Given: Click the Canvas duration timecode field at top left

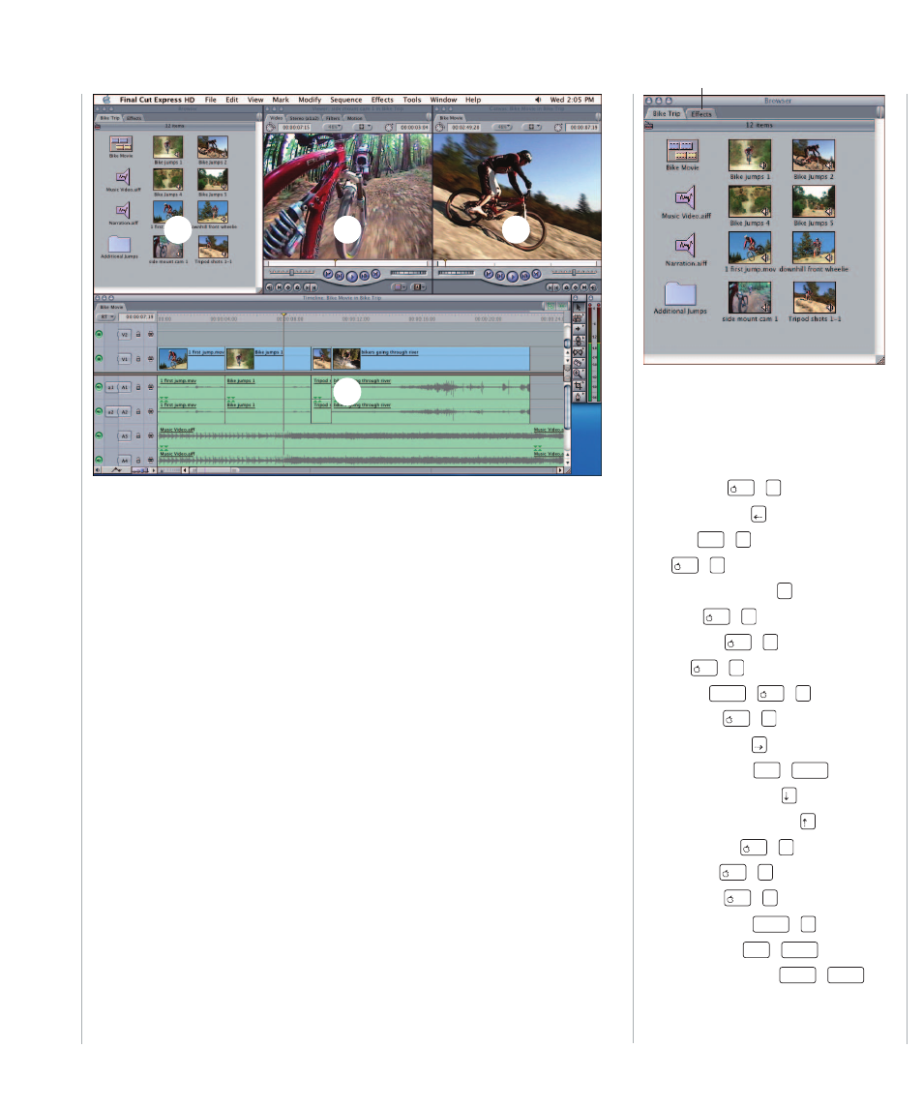Looking at the screenshot, I should point(466,127).
